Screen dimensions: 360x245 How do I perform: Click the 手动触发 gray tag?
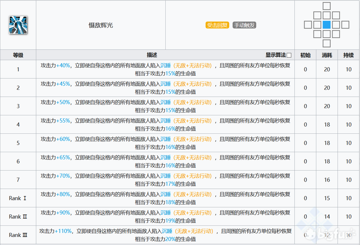[x=244, y=25]
